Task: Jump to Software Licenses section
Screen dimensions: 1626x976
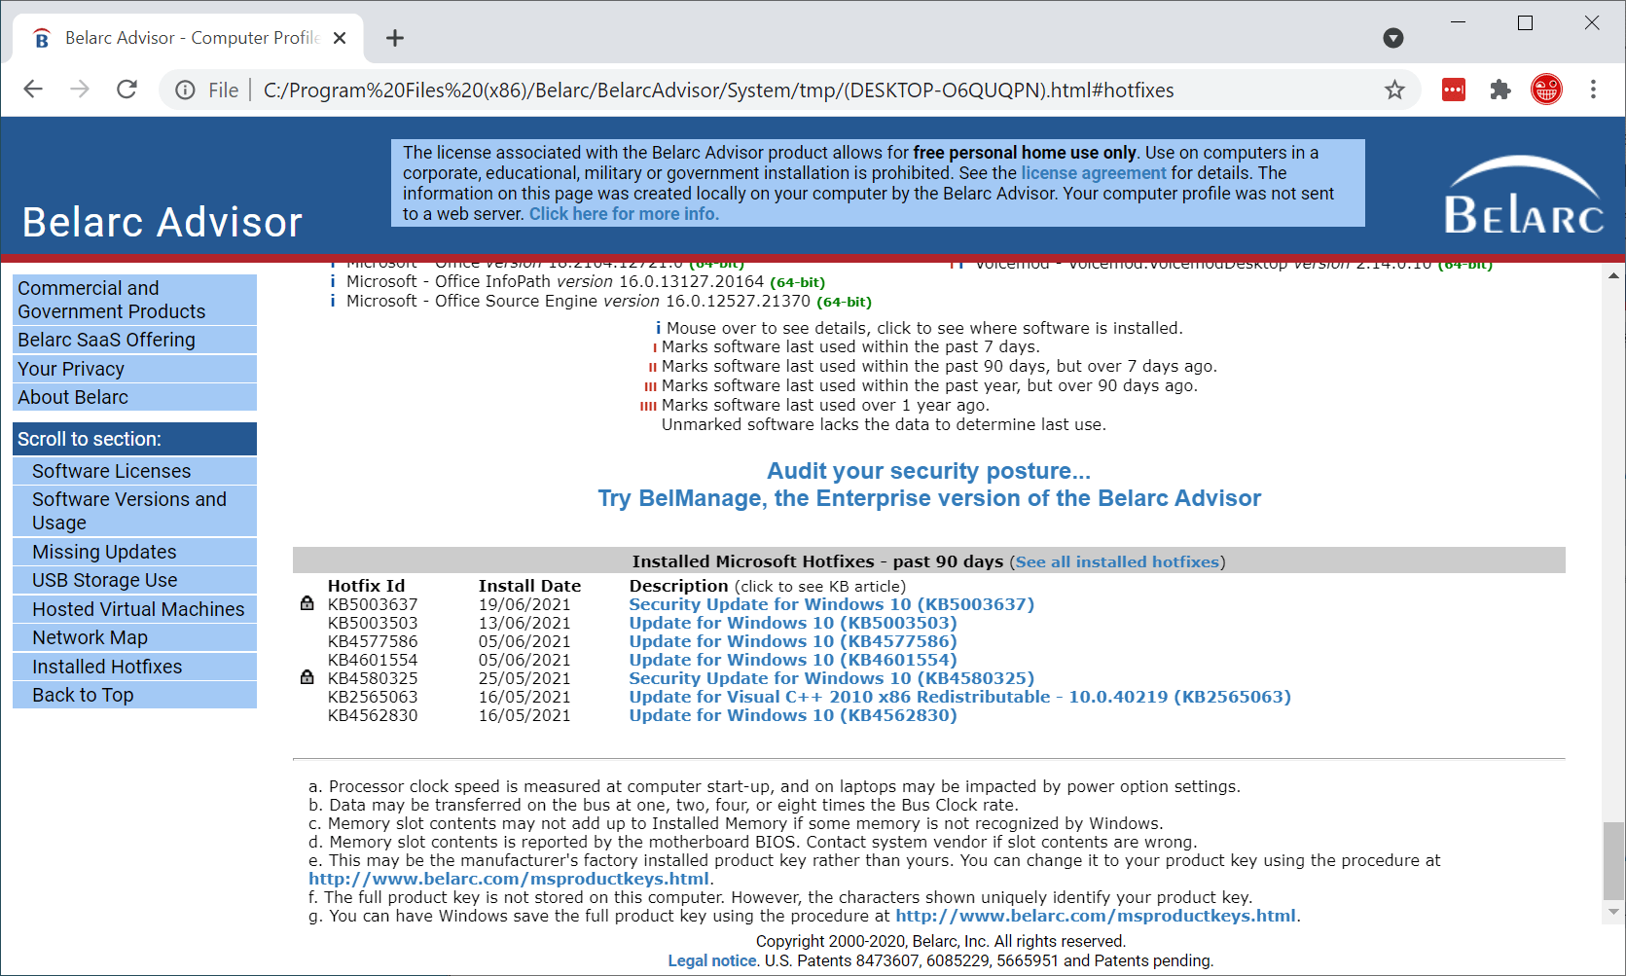Action: [134, 471]
